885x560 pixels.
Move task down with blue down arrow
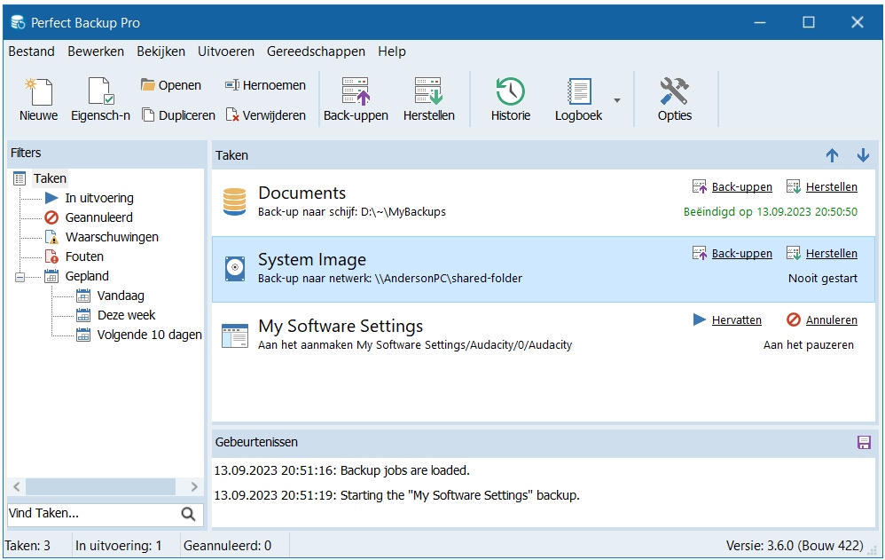(863, 155)
